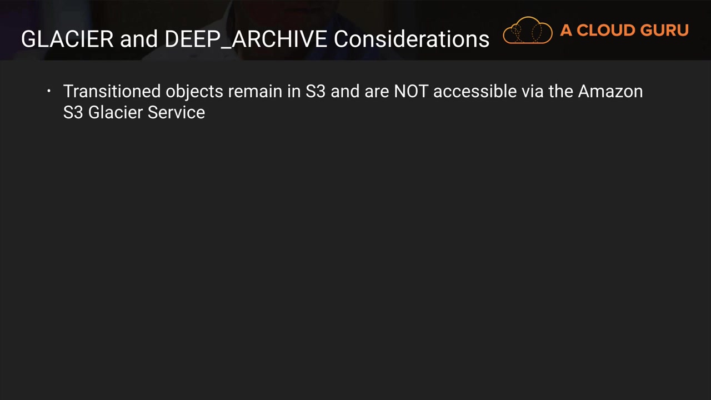This screenshot has height=400, width=711.
Task: Click the word 'and' in the slide title
Action: tap(139, 39)
